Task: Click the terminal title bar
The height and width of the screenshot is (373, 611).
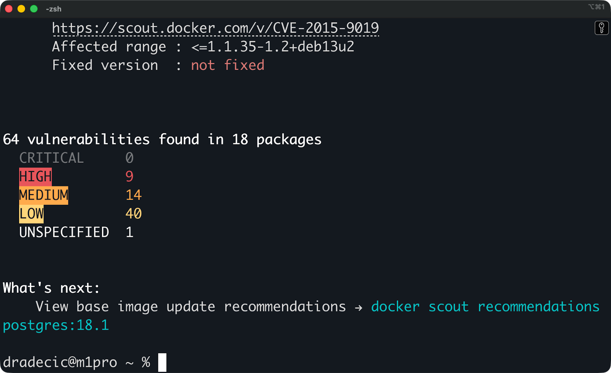Action: point(305,8)
